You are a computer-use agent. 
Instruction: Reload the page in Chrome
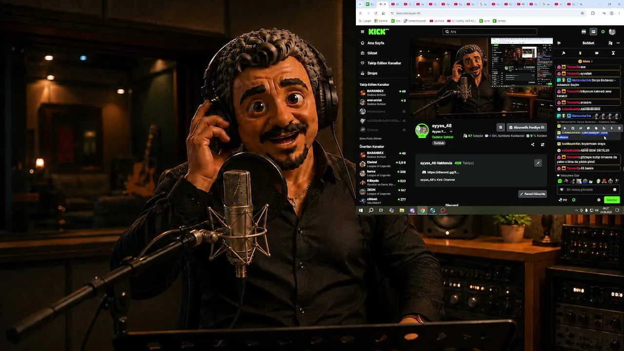(x=376, y=13)
